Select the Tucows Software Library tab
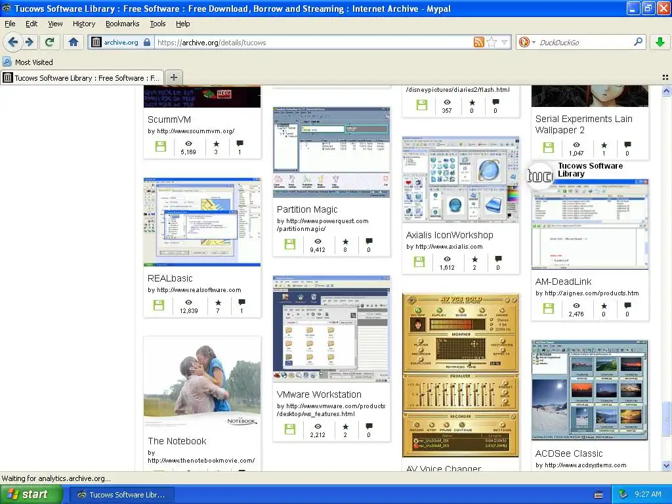Image resolution: width=672 pixels, height=504 pixels. click(82, 77)
